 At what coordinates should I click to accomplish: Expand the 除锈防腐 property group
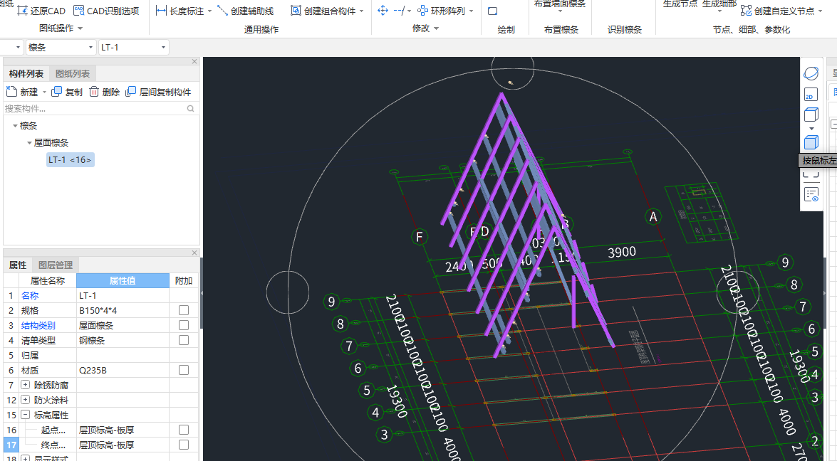[x=25, y=385]
